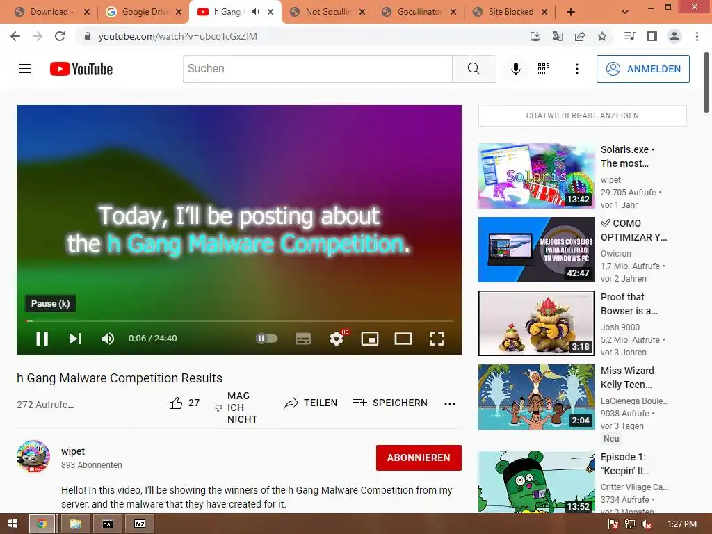The height and width of the screenshot is (534, 712).
Task: Toggle the autoplay switch in player
Action: [x=266, y=339]
